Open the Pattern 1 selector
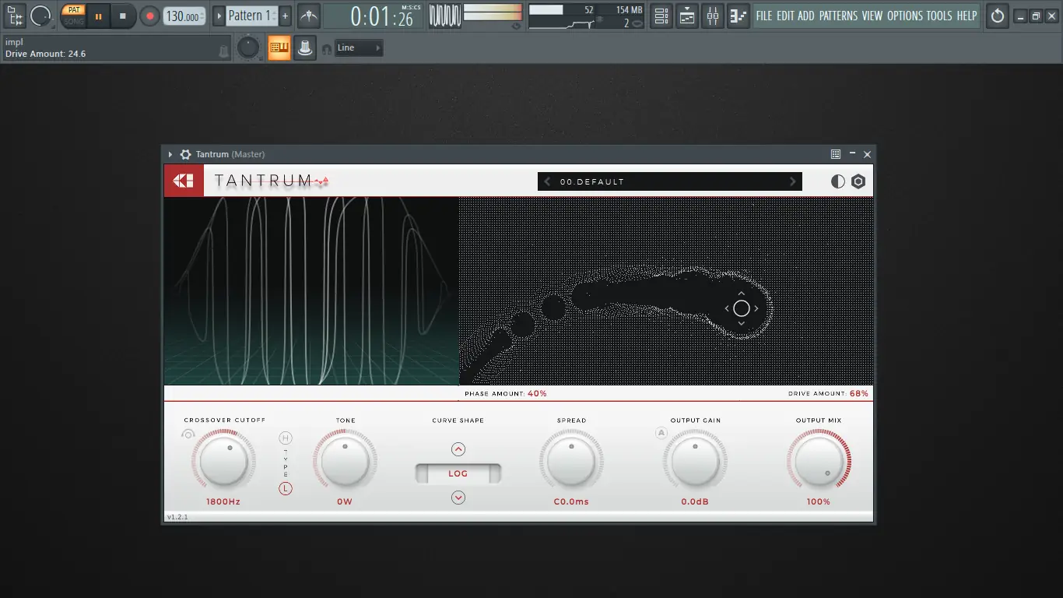The height and width of the screenshot is (598, 1063). [251, 16]
